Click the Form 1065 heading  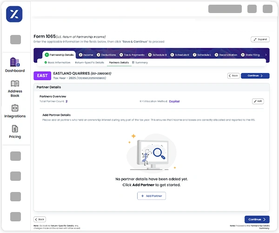coord(45,36)
